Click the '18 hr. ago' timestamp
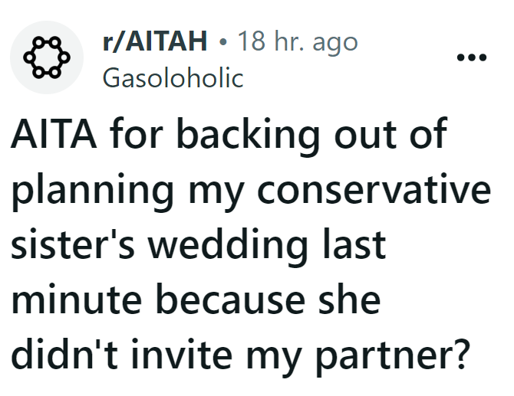 [x=298, y=42]
